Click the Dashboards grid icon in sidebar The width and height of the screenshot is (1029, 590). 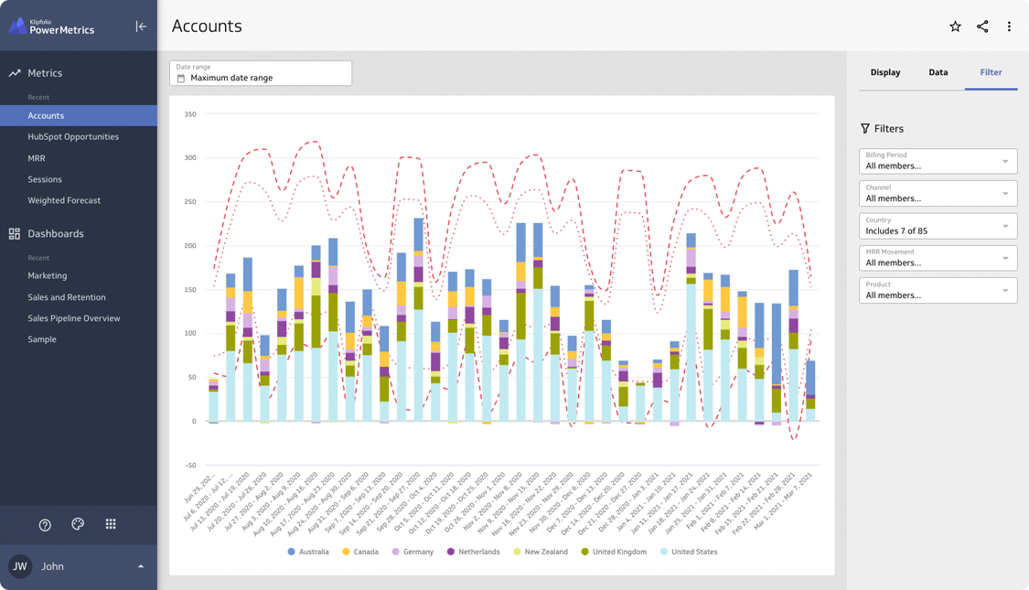(x=14, y=233)
